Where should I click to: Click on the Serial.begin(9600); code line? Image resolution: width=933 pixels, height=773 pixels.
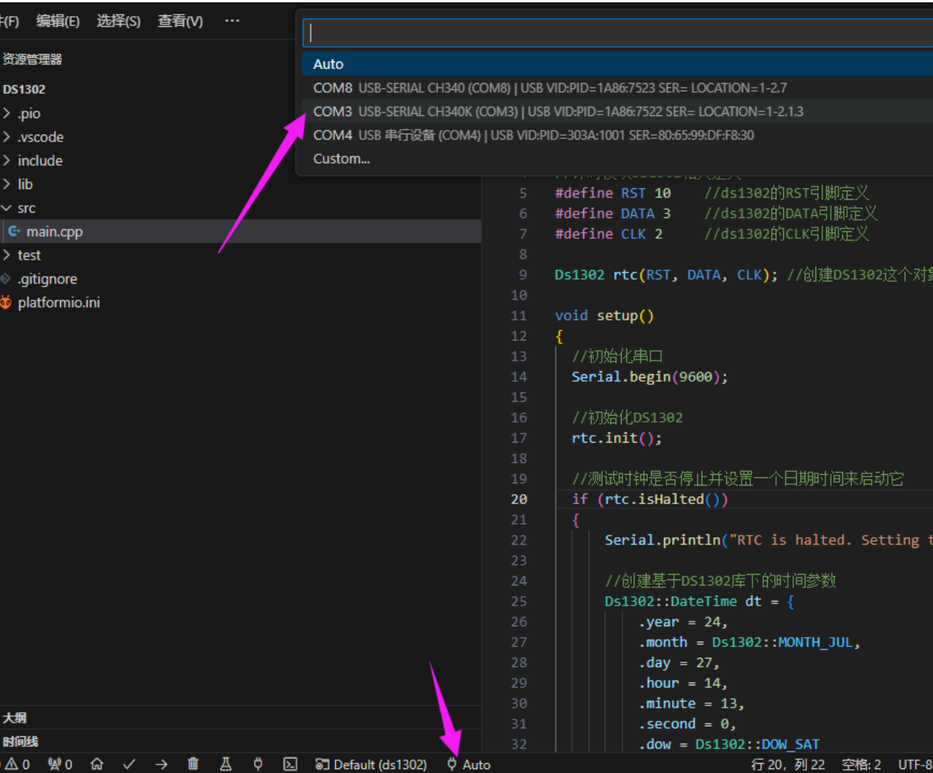click(649, 377)
